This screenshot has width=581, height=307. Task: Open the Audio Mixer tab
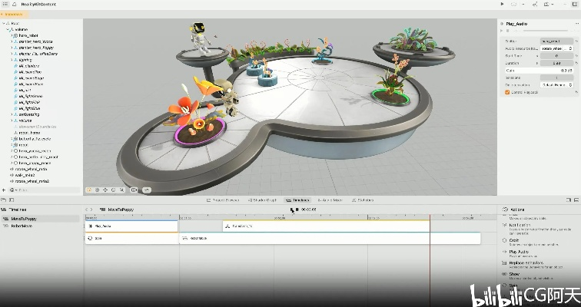[330, 200]
